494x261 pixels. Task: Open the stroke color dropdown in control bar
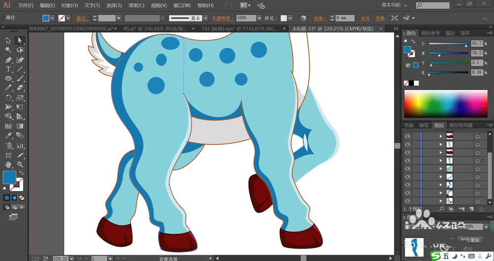click(x=68, y=18)
